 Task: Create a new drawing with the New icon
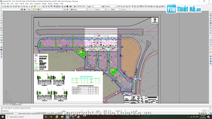(3, 6)
